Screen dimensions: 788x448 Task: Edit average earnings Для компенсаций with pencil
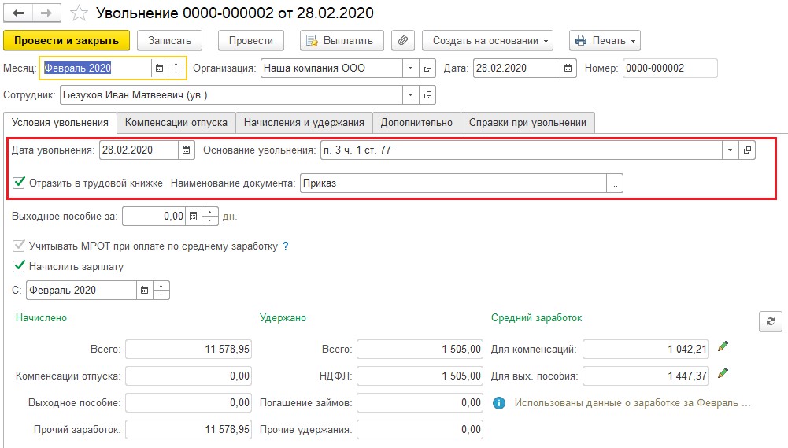723,346
